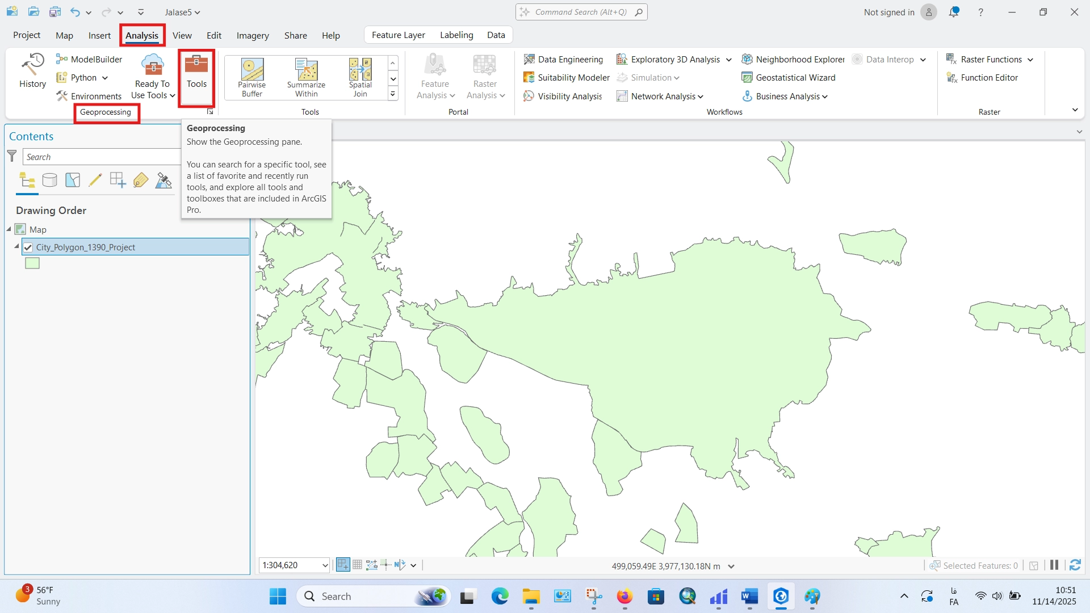This screenshot has height=613, width=1090.
Task: Expand Exploratory 3D Analysis dropdown
Action: pos(728,60)
